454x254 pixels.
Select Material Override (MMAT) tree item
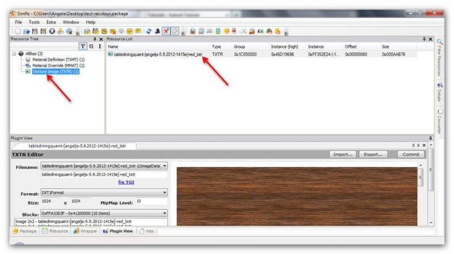[58, 65]
